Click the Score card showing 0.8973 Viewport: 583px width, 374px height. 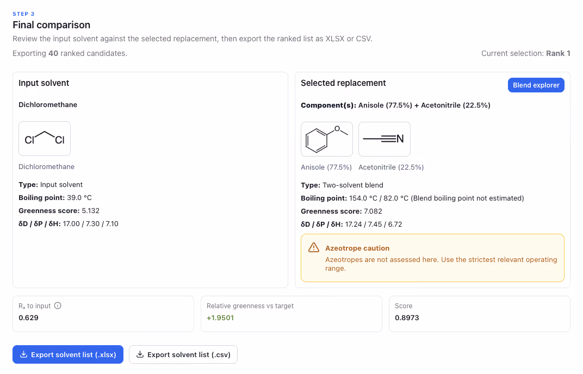tap(479, 314)
